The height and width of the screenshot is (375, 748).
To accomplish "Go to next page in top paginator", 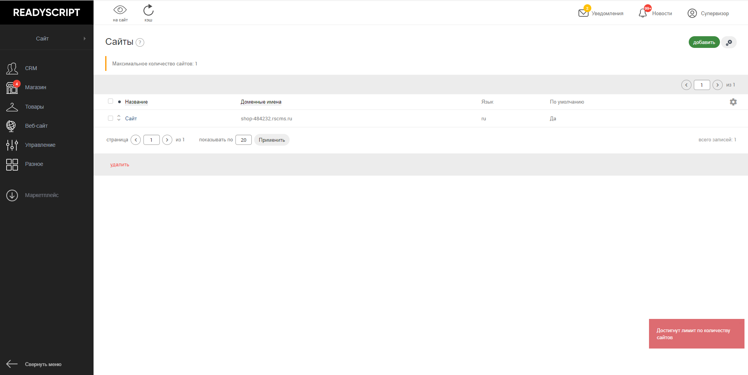I will click(x=718, y=85).
